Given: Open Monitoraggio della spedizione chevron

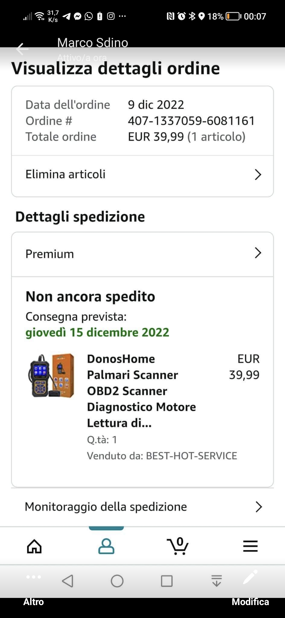Looking at the screenshot, I should click(x=258, y=507).
